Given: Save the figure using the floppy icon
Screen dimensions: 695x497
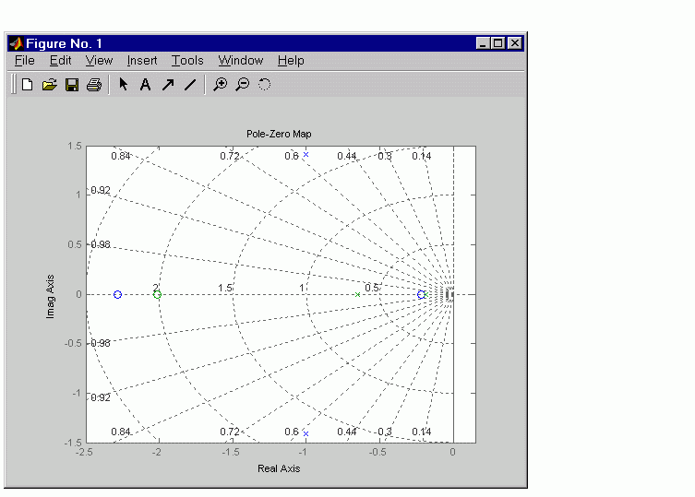Looking at the screenshot, I should [72, 85].
